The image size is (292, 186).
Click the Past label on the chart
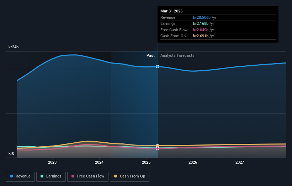[x=150, y=56]
